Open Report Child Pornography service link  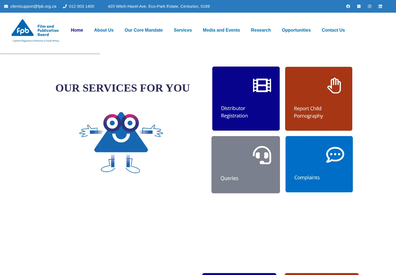tap(319, 99)
